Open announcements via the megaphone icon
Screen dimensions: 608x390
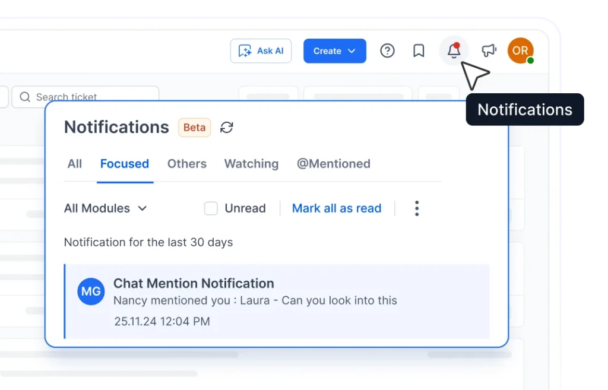pos(488,50)
